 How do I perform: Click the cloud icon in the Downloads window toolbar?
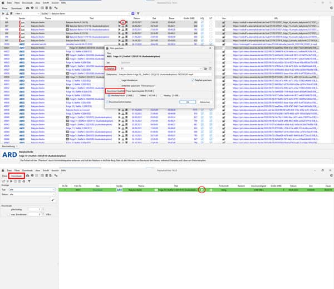pos(28,175)
